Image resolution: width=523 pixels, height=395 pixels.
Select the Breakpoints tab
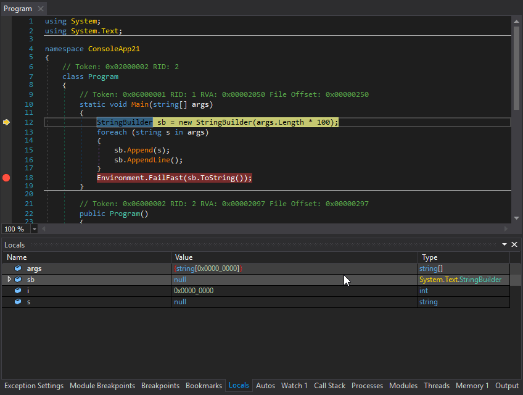(160, 385)
